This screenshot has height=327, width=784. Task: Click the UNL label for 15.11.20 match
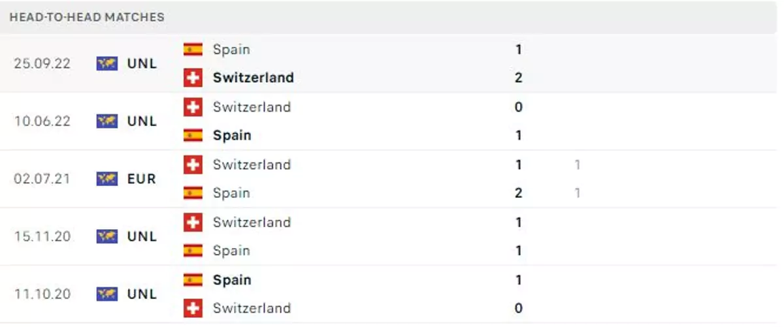(142, 236)
